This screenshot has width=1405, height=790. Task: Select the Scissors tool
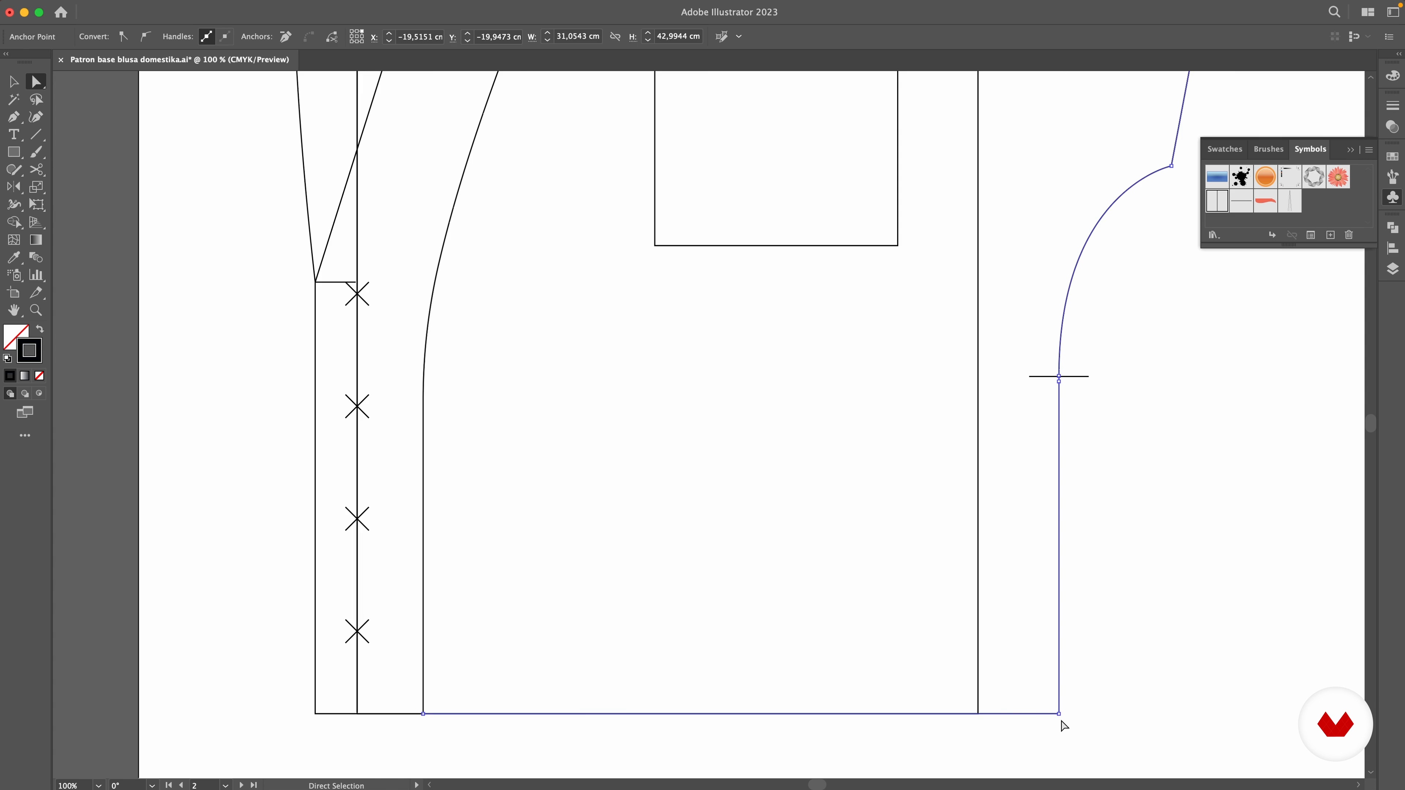coord(36,170)
